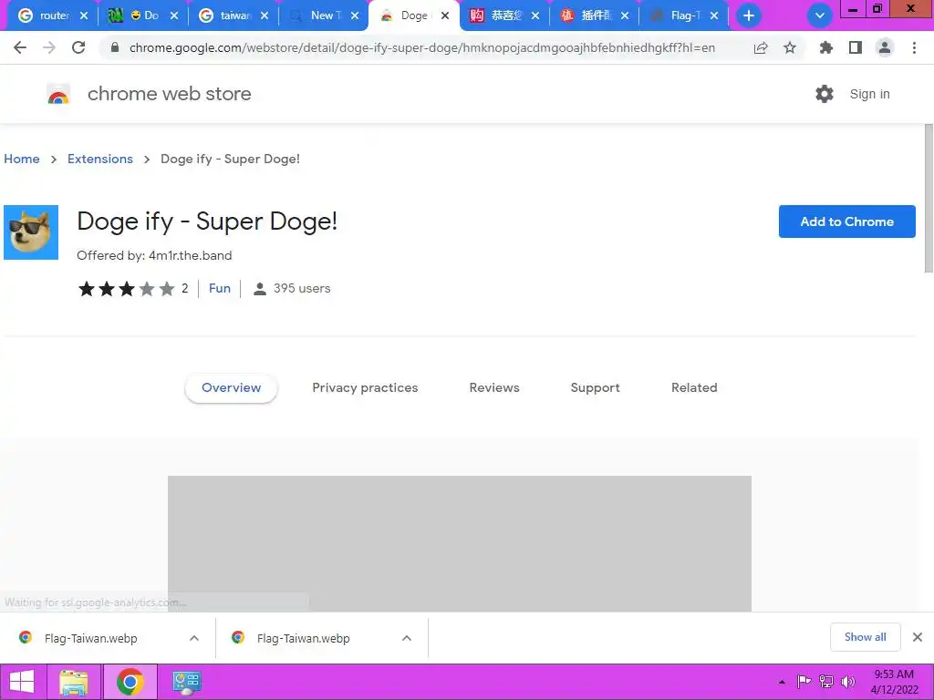Click Sign in link
The image size is (934, 700).
tap(869, 94)
